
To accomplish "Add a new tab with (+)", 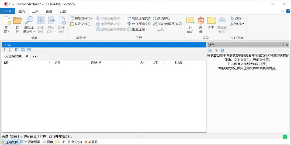I will [35, 56].
